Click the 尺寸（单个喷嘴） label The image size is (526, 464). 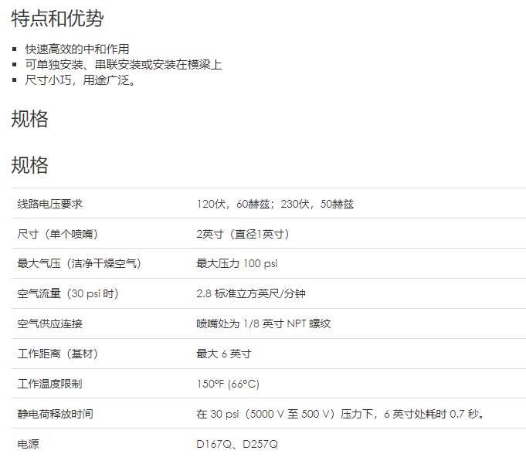(57, 234)
